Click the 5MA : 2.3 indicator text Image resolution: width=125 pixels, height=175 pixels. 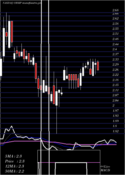13,156
